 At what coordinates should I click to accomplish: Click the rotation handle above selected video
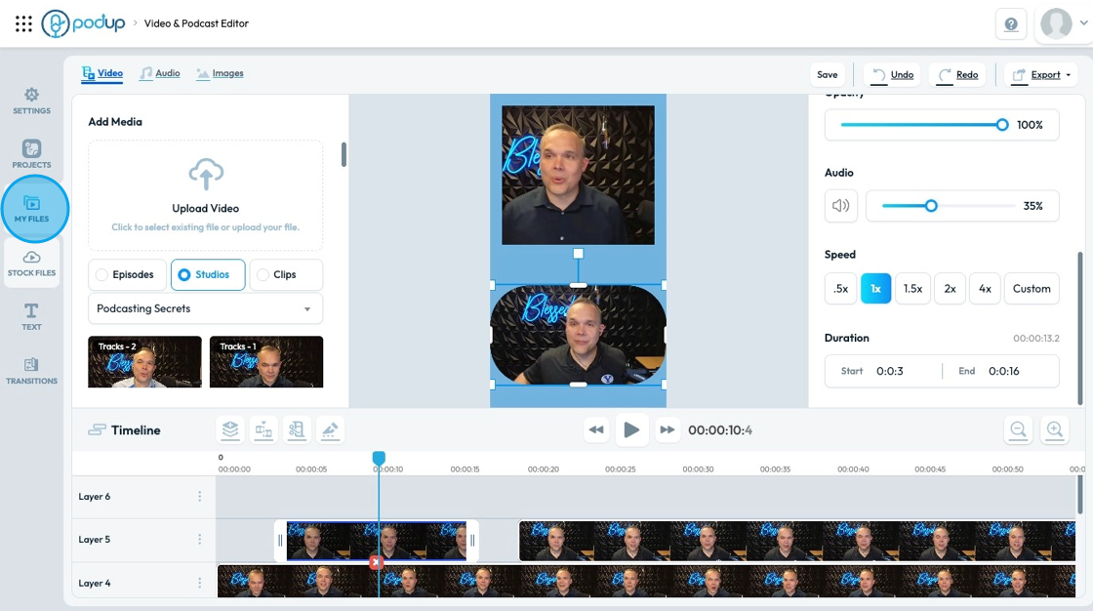pos(578,254)
